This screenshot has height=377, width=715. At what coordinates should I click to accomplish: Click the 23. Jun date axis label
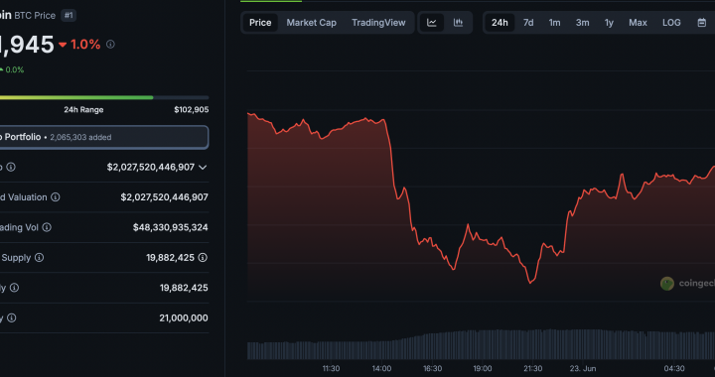point(583,368)
